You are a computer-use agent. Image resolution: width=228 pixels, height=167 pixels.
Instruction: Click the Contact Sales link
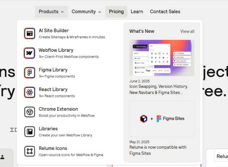tap(165, 12)
